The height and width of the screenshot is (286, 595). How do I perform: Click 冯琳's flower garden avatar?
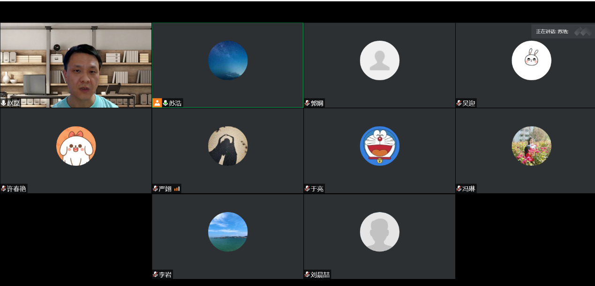click(531, 146)
